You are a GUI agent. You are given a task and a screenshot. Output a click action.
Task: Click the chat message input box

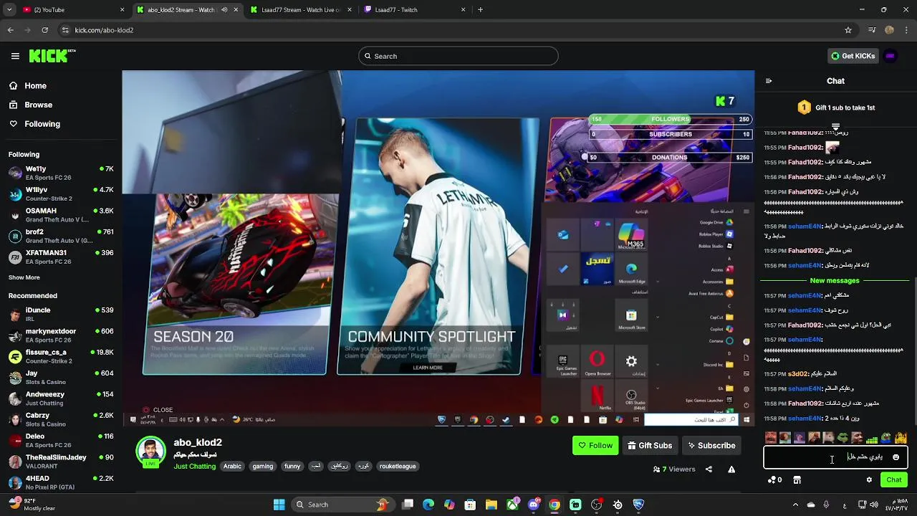point(835,457)
